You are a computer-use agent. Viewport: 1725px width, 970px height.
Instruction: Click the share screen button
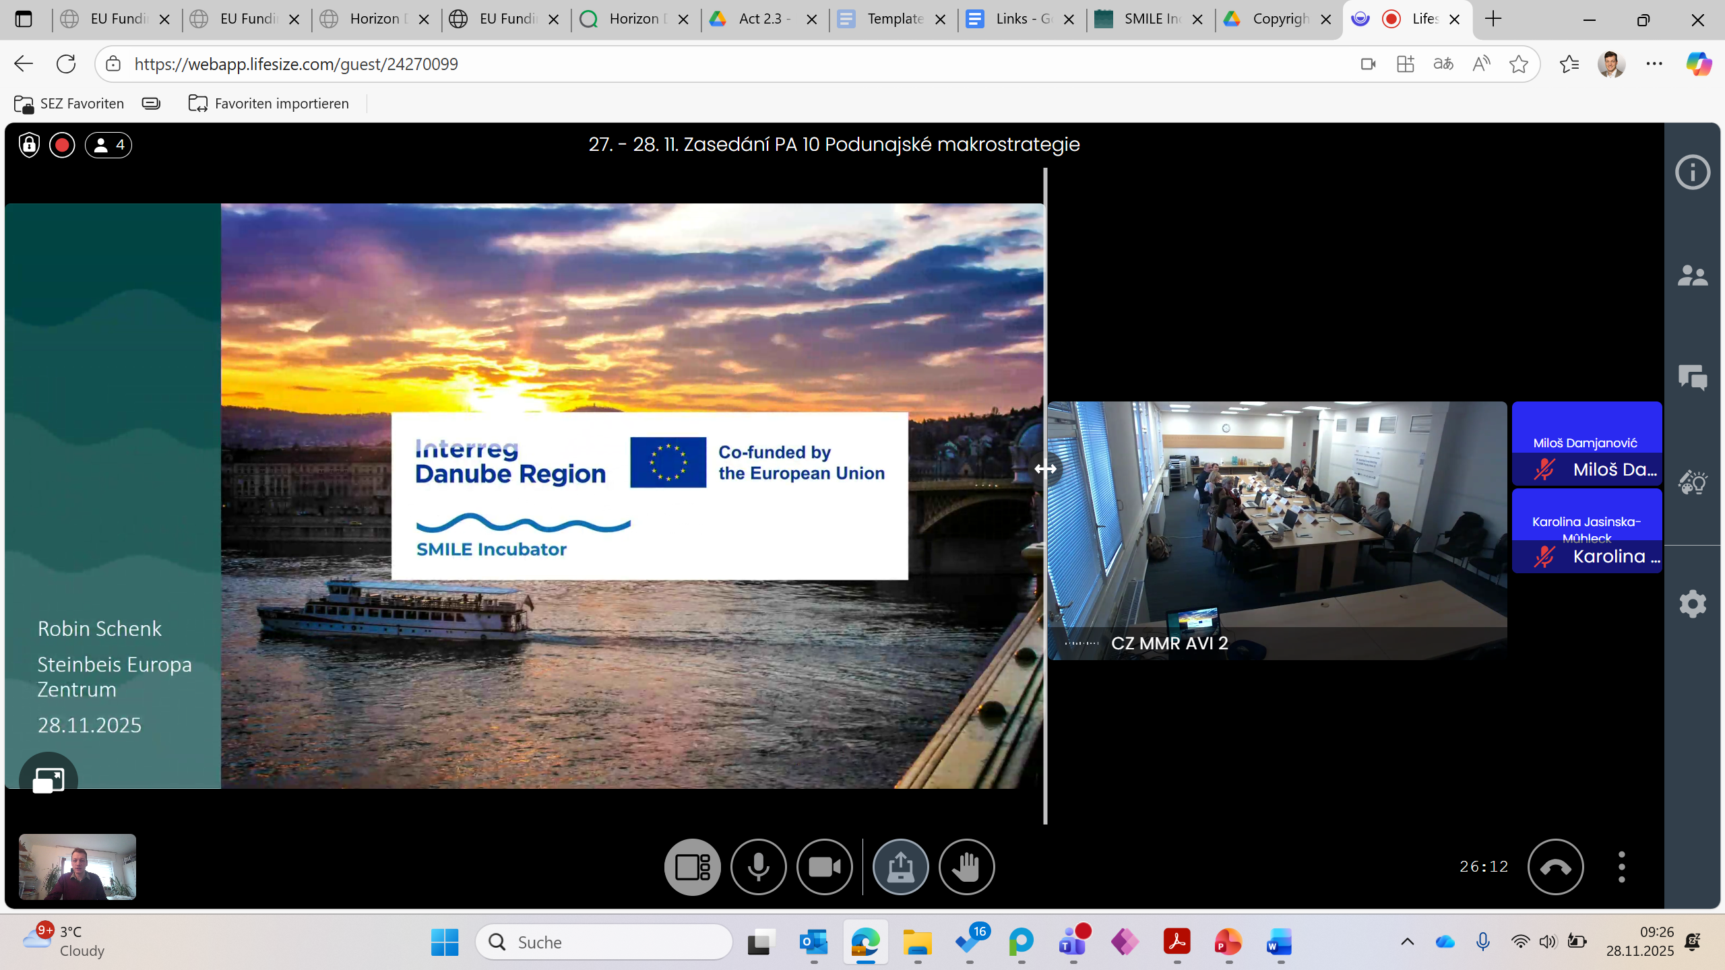click(900, 867)
